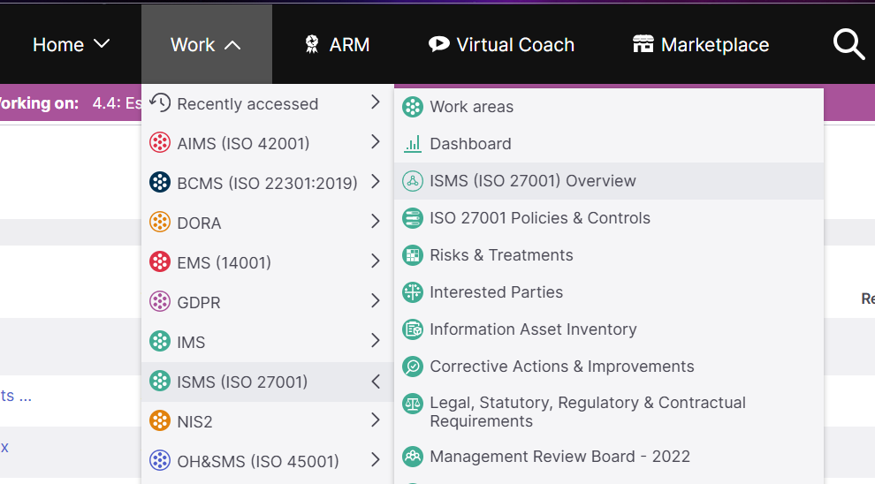Screen dimensions: 875x484
Task: Go to ARM in top navigation
Action: click(337, 44)
